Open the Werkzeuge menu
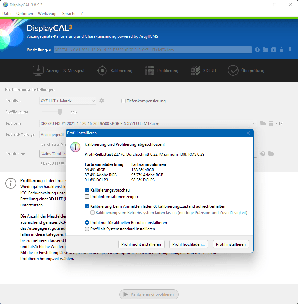Screen dimensions: 298x304 coord(48,14)
